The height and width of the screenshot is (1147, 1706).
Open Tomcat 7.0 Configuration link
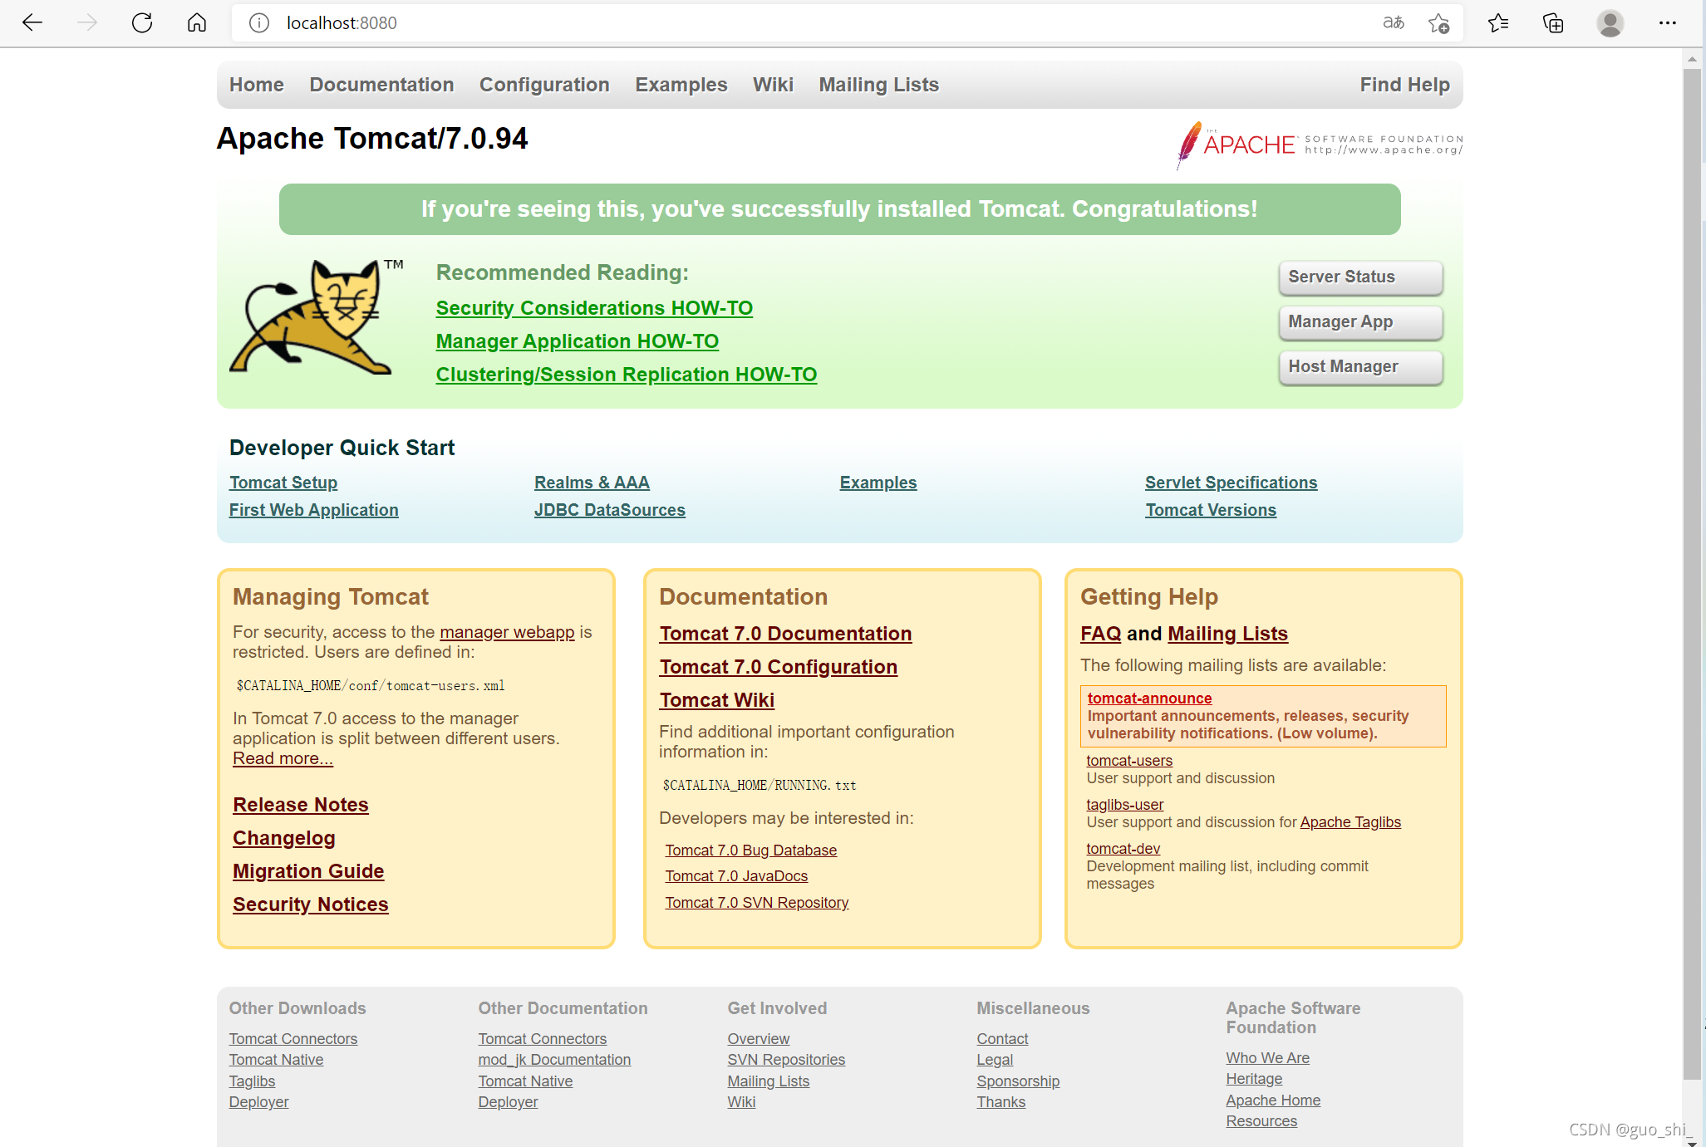pos(779,667)
